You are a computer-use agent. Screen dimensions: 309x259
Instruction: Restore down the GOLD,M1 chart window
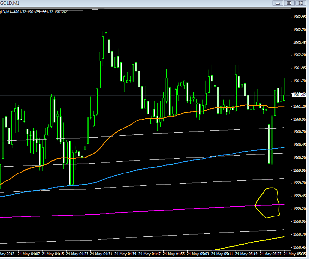click(x=289, y=3)
